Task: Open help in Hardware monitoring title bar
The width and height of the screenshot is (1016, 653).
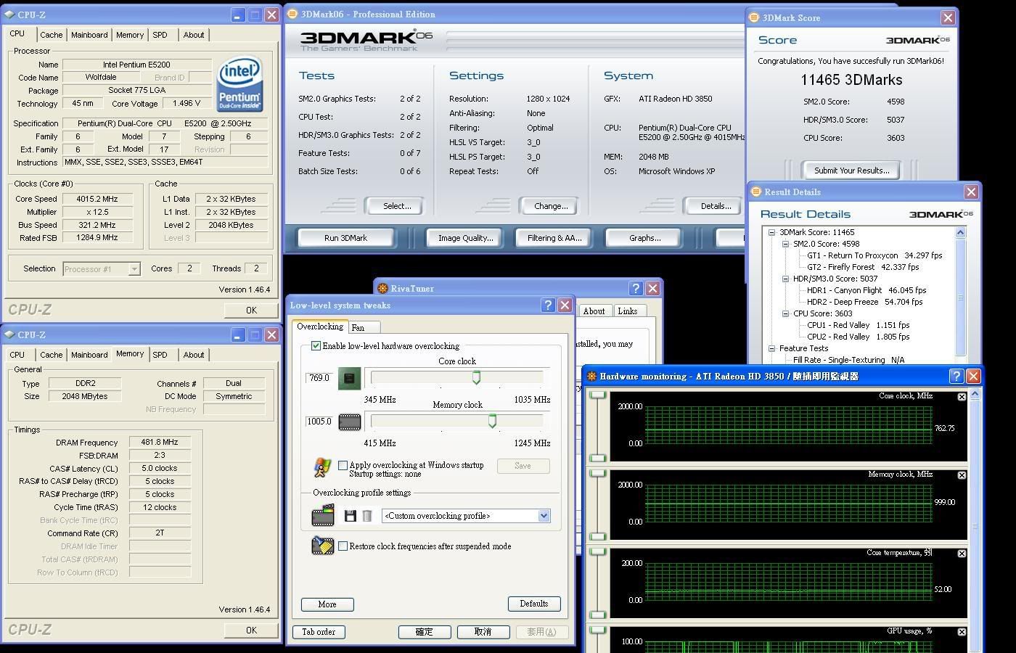Action: [956, 376]
